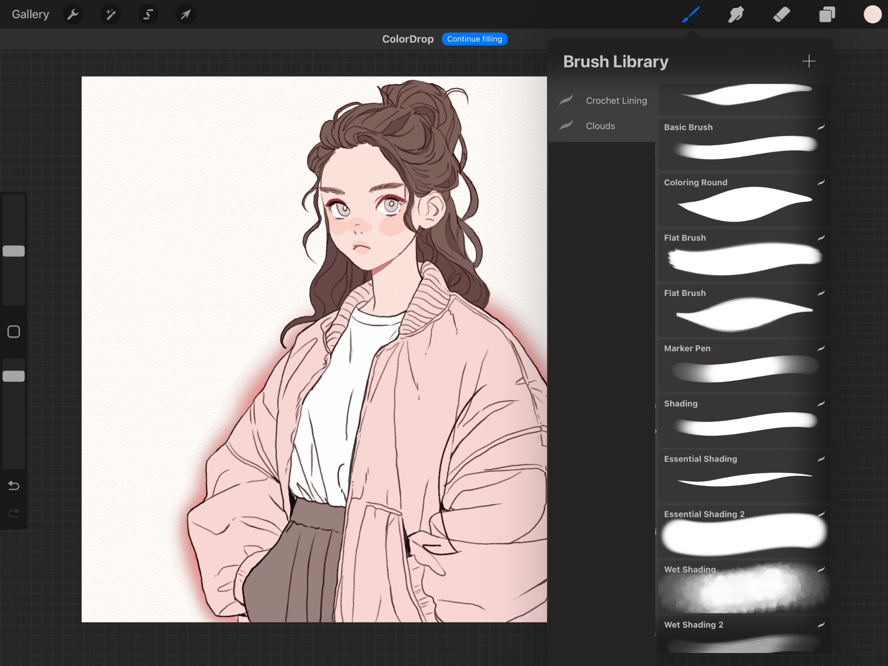Add a new brush with plus icon
The width and height of the screenshot is (888, 666).
pos(809,61)
